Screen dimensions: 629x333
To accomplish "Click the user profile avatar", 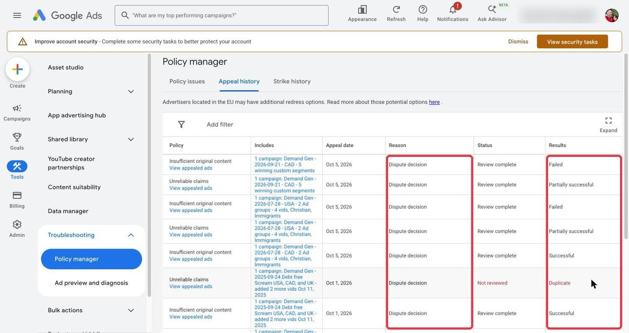I will (611, 15).
